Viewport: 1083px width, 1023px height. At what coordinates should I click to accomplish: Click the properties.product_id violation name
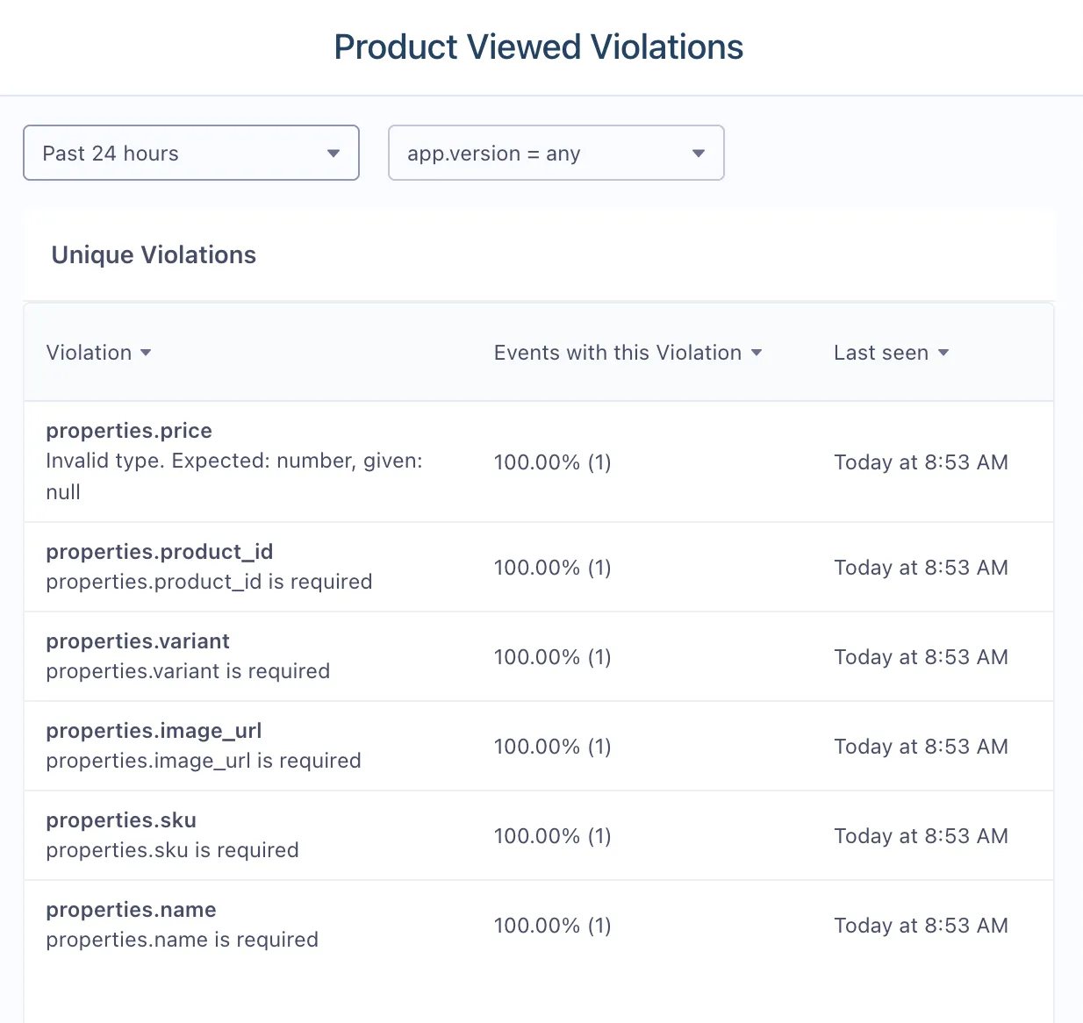click(160, 552)
